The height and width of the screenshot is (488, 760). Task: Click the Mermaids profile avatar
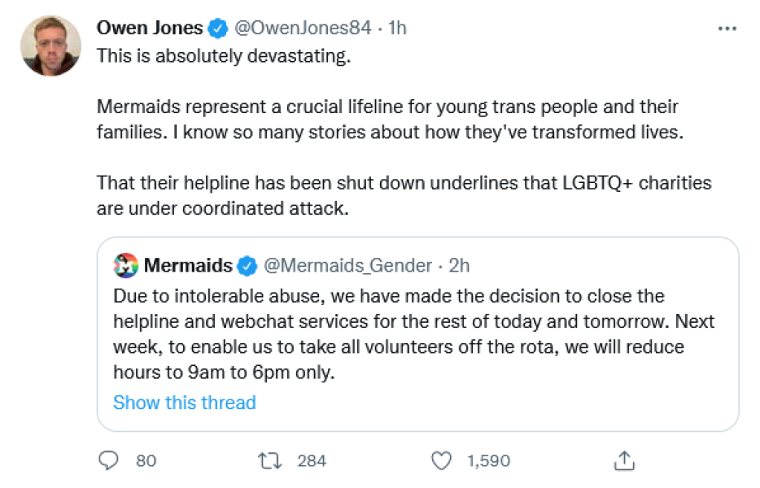126,264
